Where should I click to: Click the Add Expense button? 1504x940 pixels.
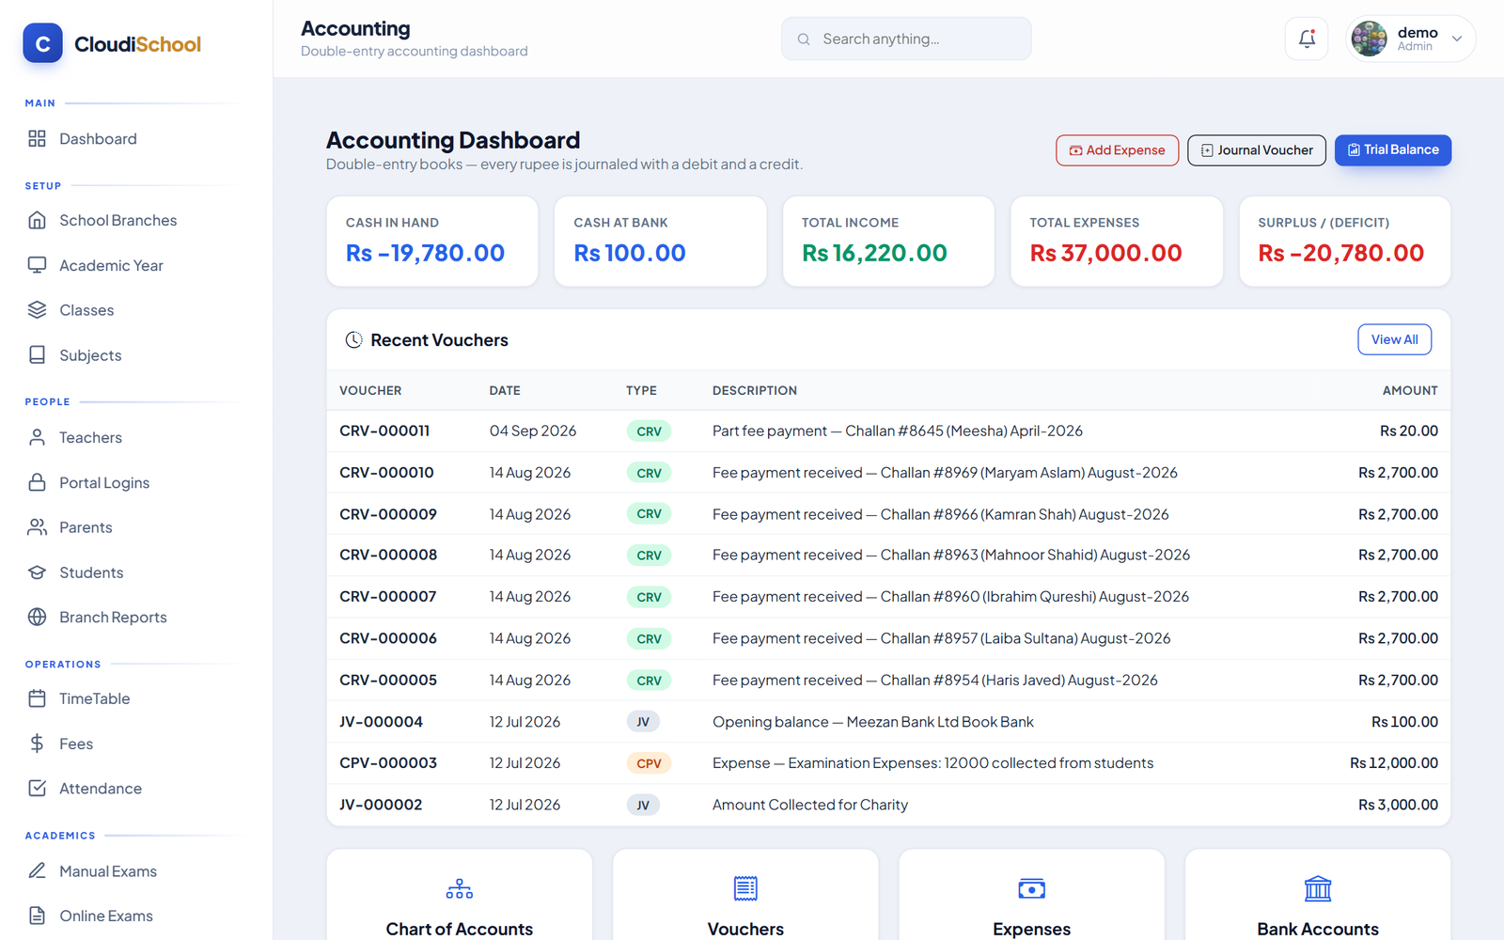click(1117, 150)
